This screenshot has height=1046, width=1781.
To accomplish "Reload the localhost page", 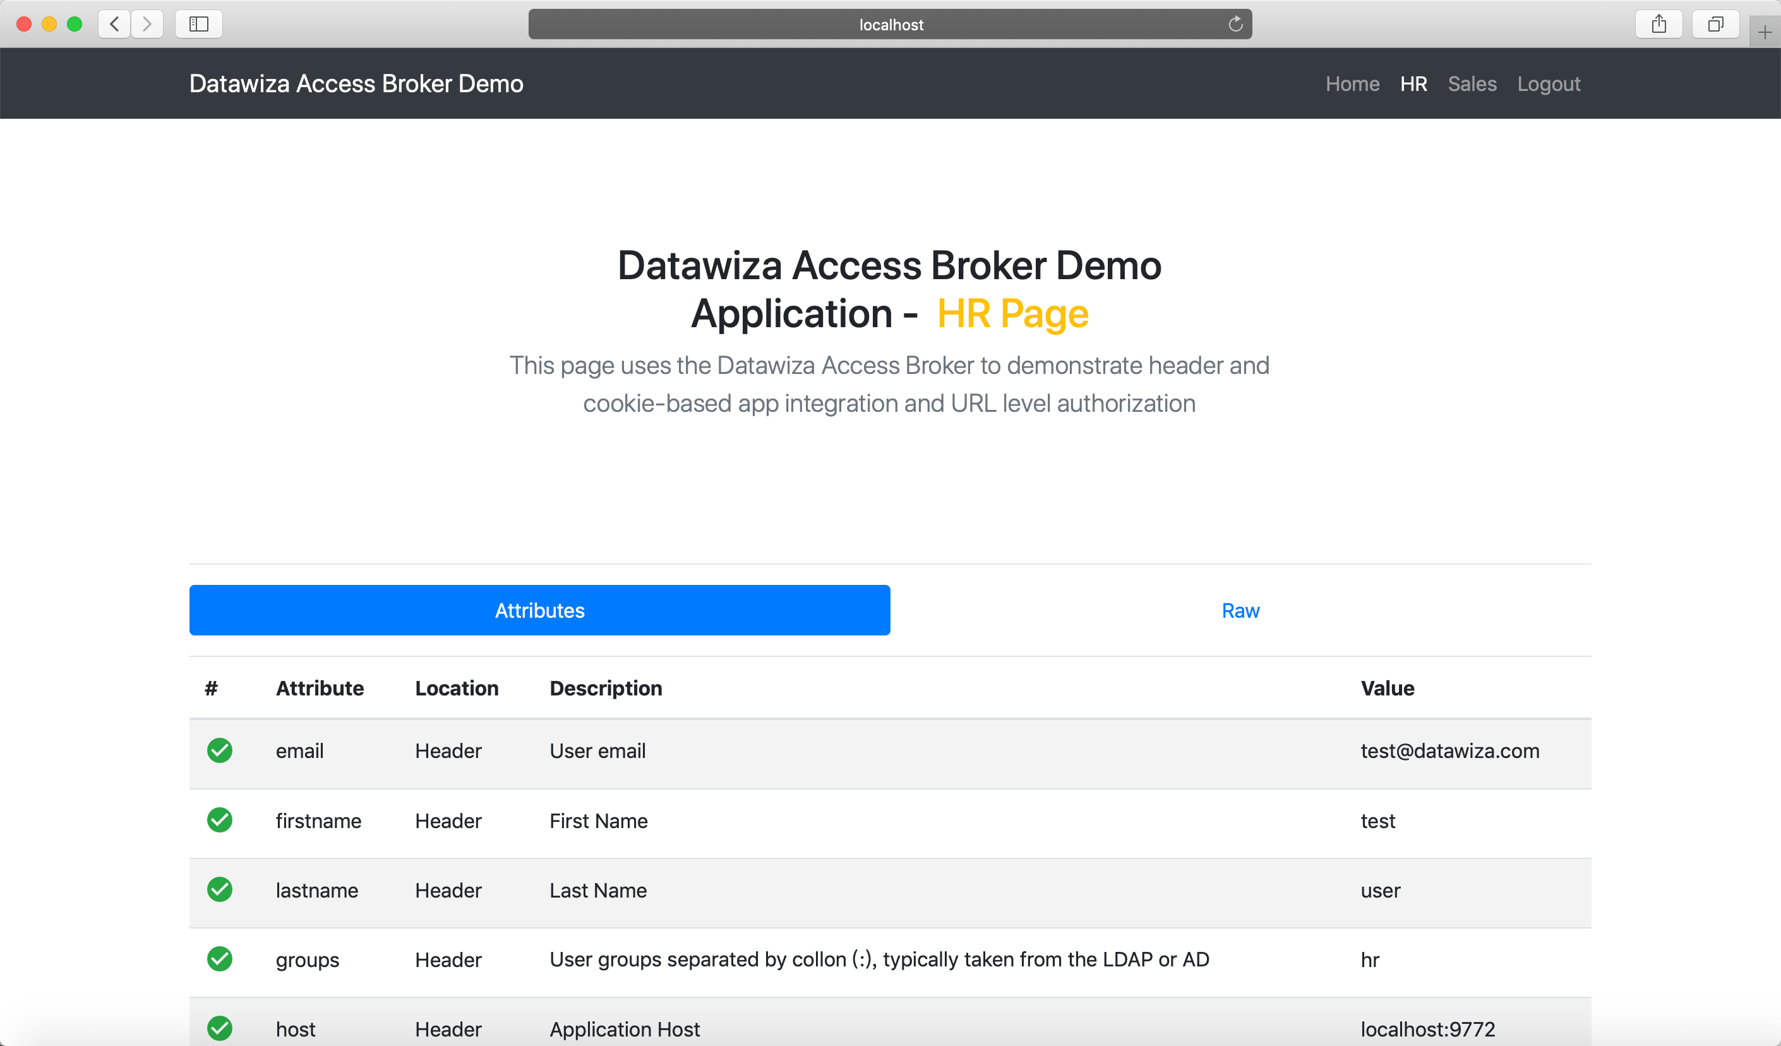I will pos(1235,23).
